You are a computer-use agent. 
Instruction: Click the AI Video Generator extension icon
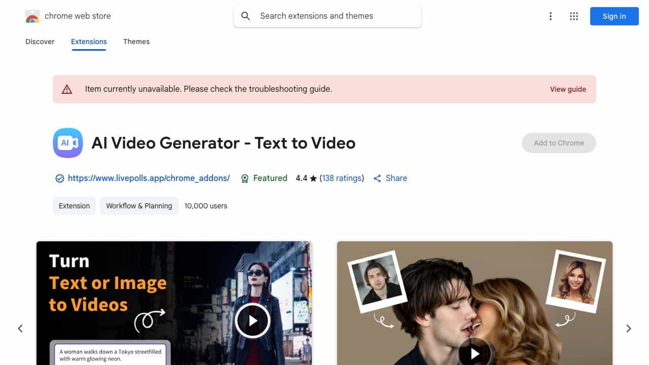pos(67,143)
